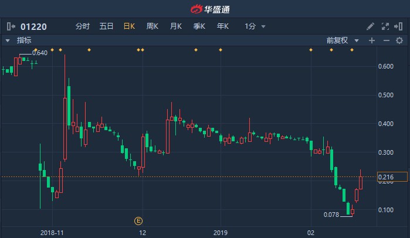410x238 pixels.
Task: Expand the 指标 indicators menu
Action: pos(19,40)
